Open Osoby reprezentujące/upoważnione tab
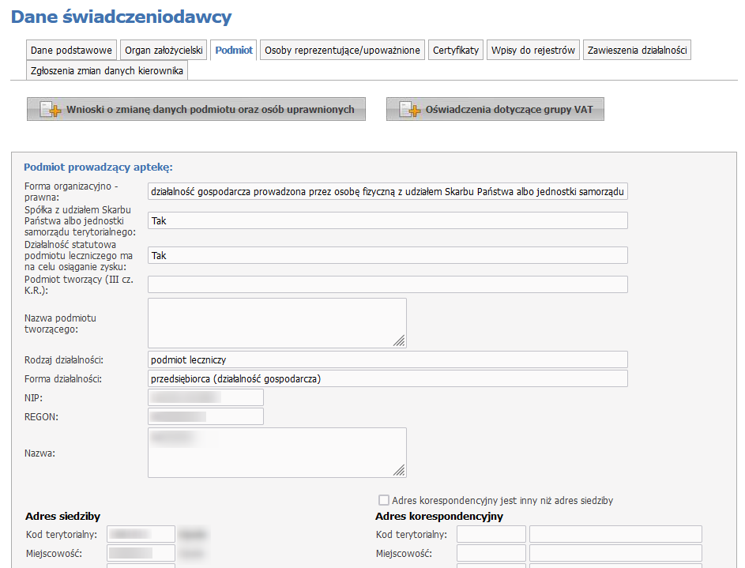This screenshot has height=568, width=745. 343,50
